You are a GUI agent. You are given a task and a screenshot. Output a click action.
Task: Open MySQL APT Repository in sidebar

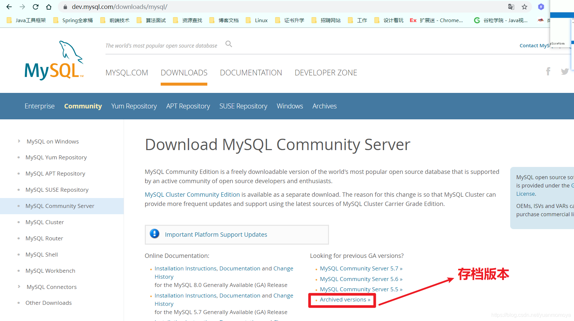tap(55, 174)
